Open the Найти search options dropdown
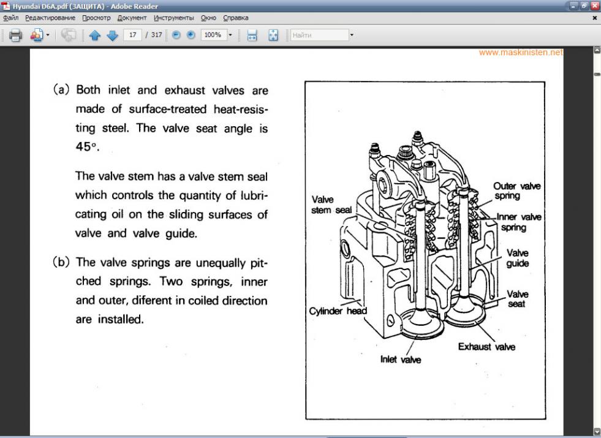 point(352,35)
